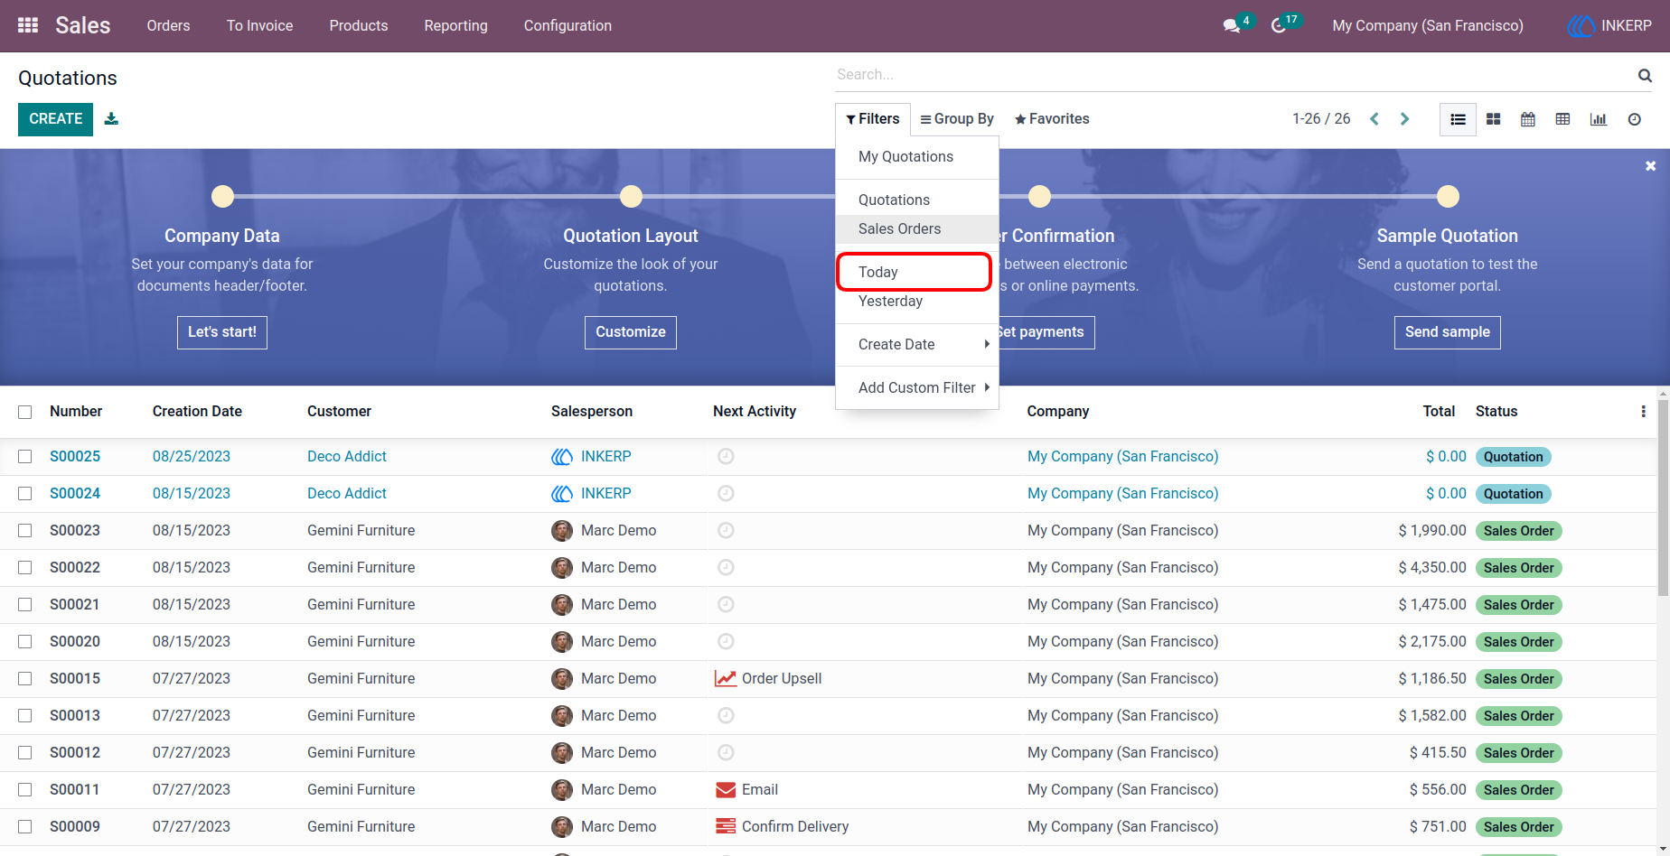1670x856 pixels.
Task: Click the Order Upsell activity icon for S00015
Action: [x=725, y=678]
